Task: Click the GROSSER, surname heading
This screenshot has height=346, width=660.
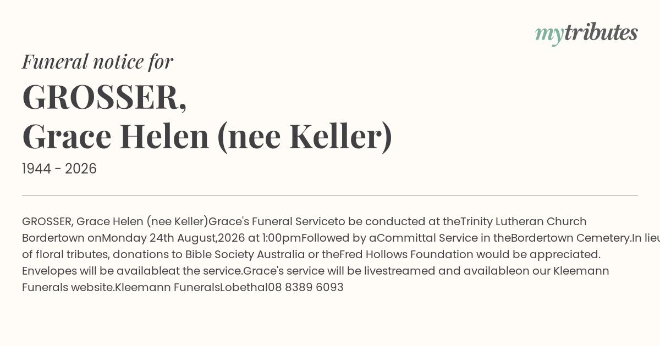Action: pos(105,97)
